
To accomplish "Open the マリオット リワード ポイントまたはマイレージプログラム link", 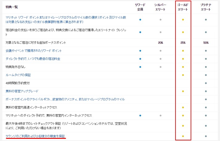I will 66,20.
